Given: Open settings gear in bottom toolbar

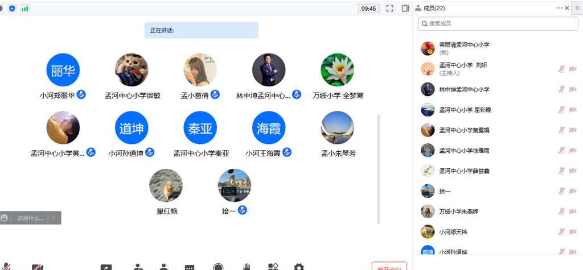Looking at the screenshot, I should [x=298, y=267].
